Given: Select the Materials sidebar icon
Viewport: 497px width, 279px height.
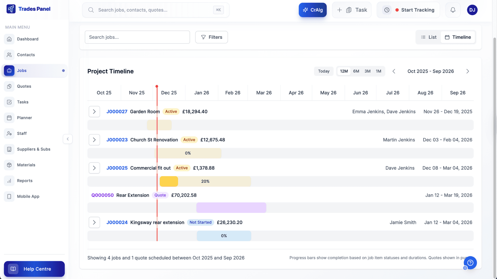Looking at the screenshot, I should 9,165.
